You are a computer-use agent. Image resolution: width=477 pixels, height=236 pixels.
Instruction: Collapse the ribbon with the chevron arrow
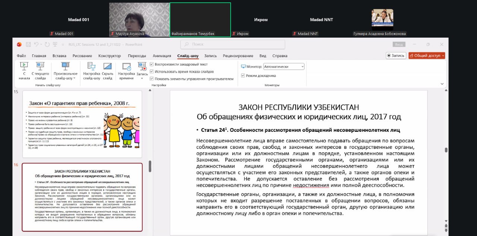[442, 84]
